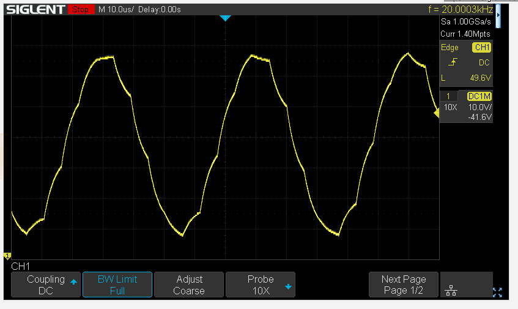Expand the Coupling DC options

pos(46,285)
